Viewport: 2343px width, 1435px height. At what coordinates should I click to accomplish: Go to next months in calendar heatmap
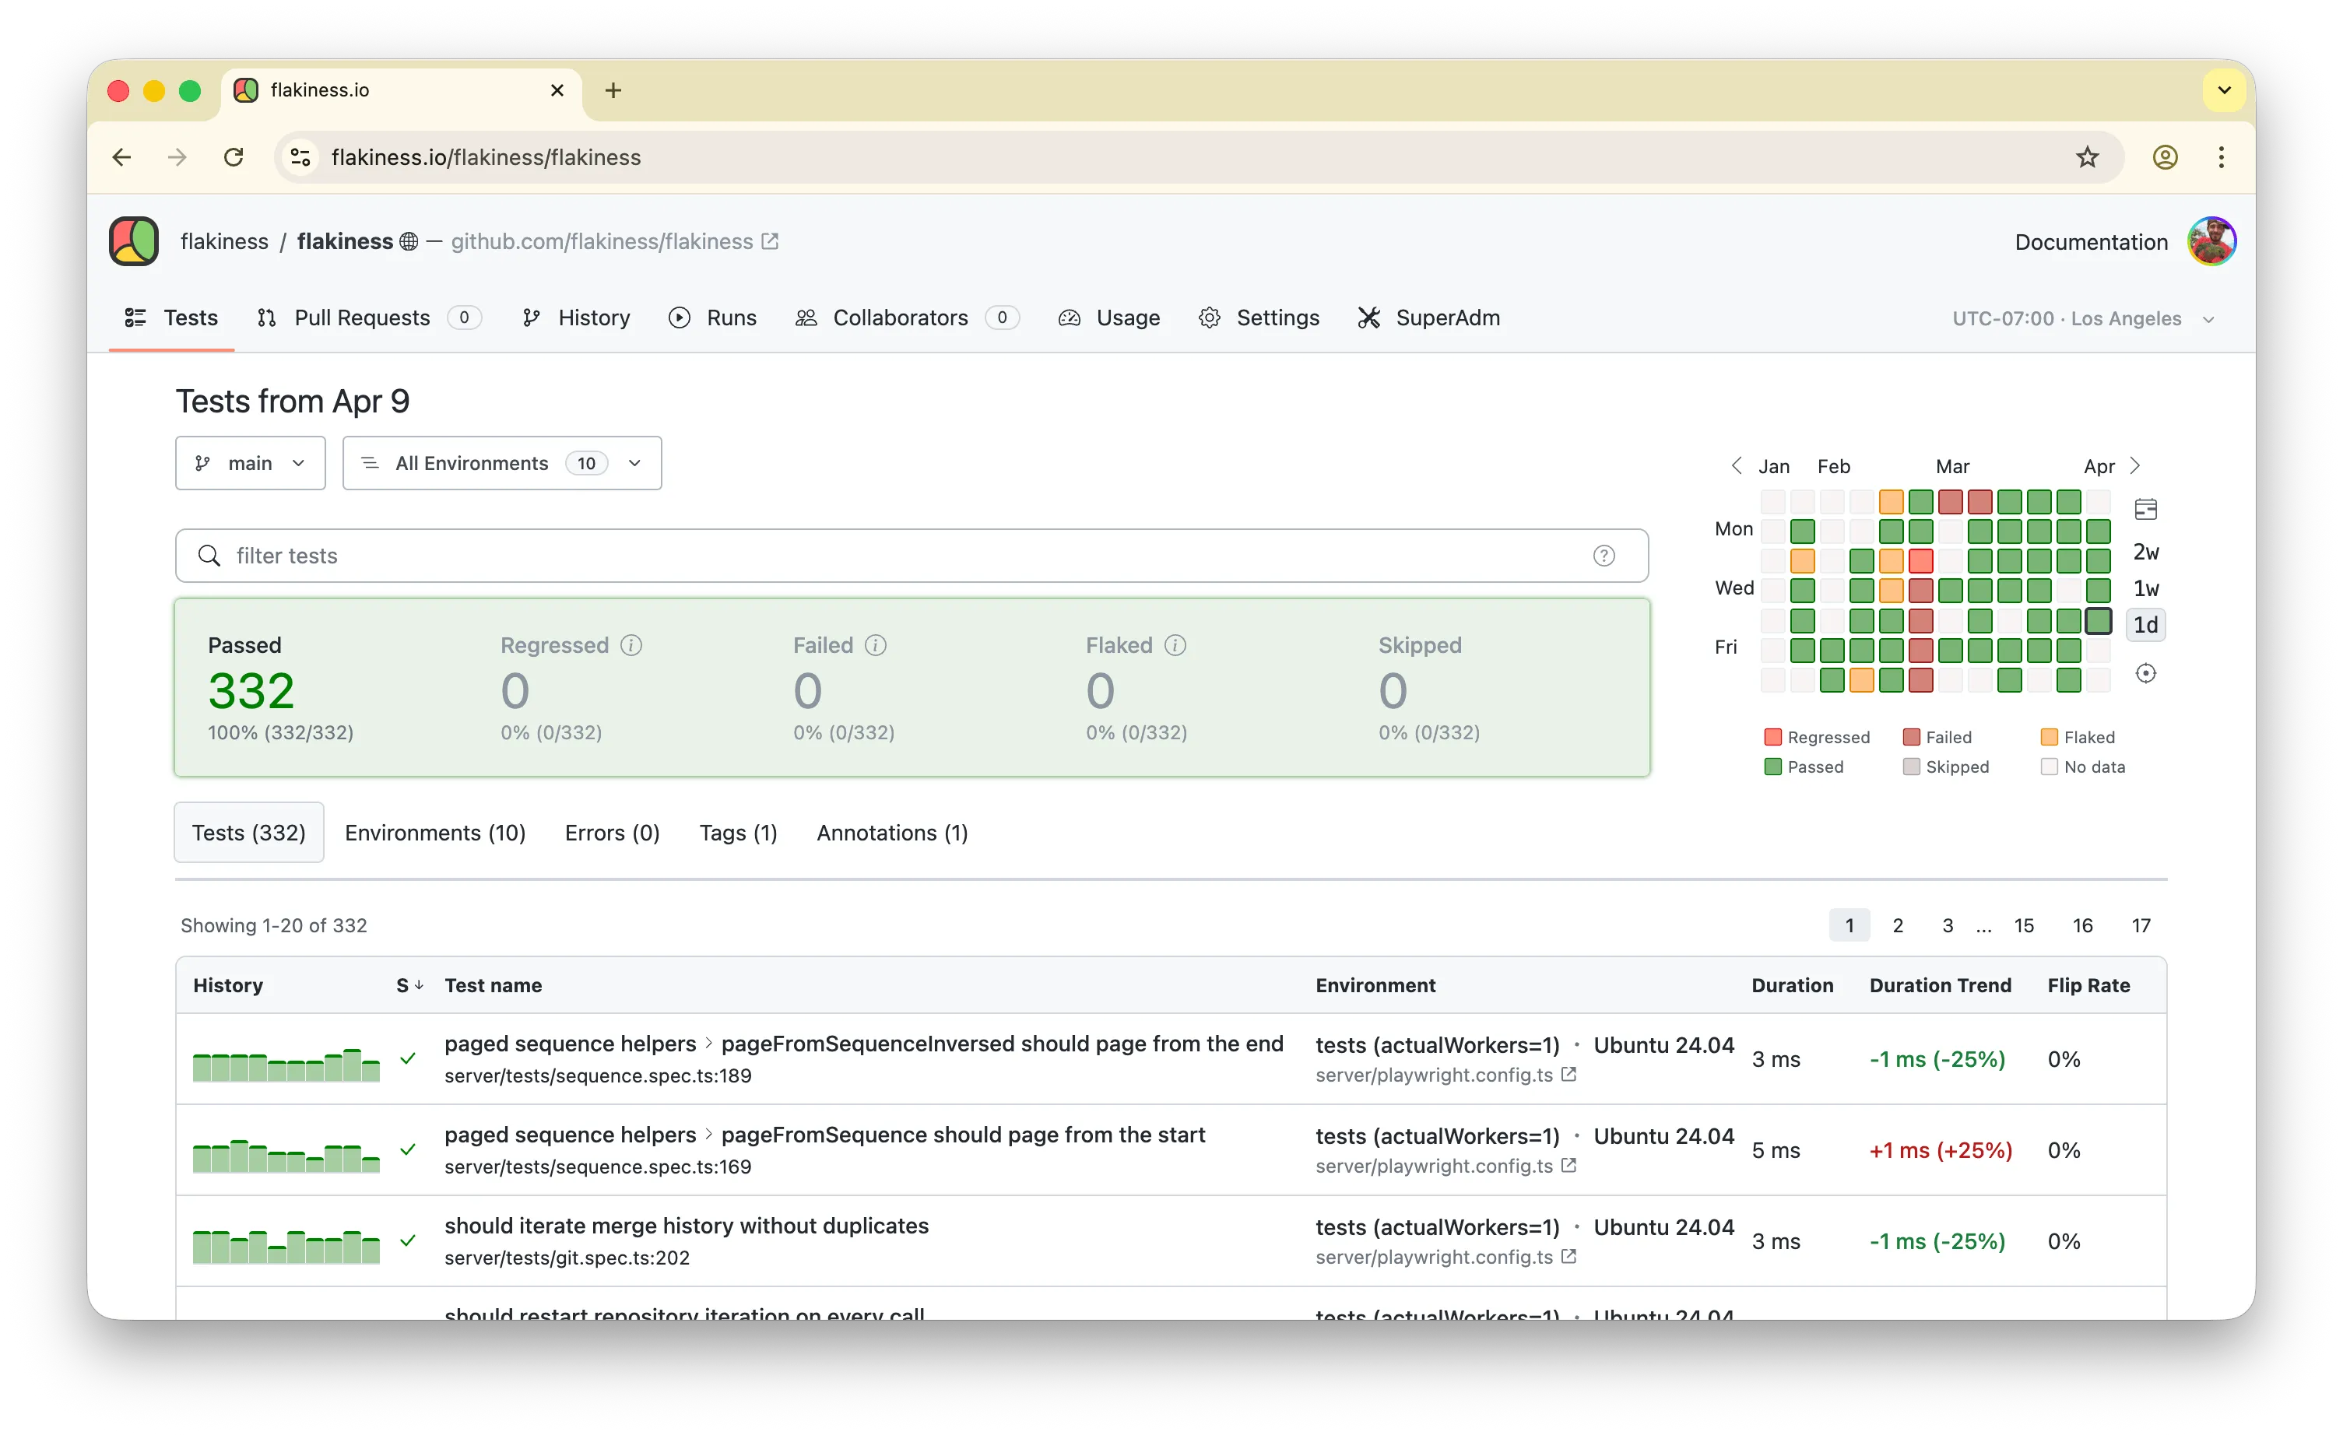tap(2134, 465)
